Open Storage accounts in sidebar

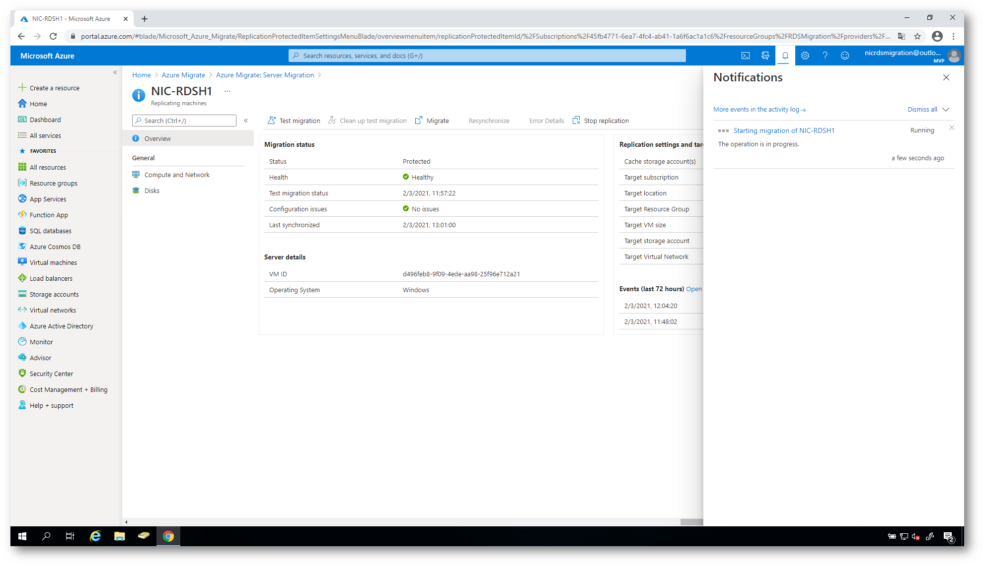tap(54, 294)
